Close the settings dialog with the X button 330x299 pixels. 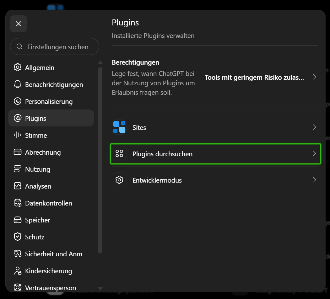pyautogui.click(x=19, y=24)
